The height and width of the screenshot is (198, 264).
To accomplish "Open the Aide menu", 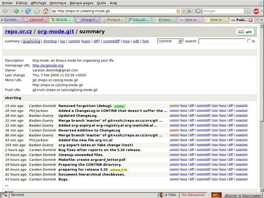I will coord(113,3).
